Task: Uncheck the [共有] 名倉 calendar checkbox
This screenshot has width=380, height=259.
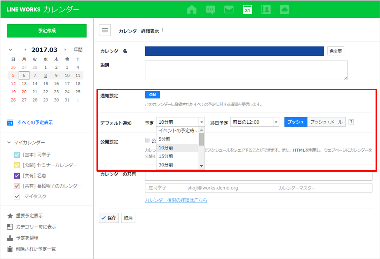Action: (x=17, y=176)
